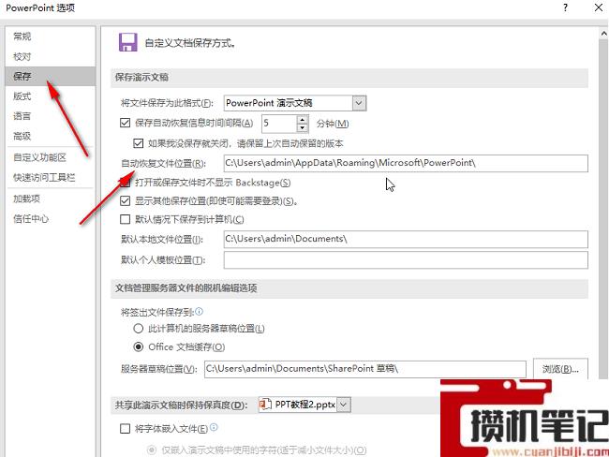Click the 自动恢复文件位置 path field
609x457 pixels.
pyautogui.click(x=406, y=163)
